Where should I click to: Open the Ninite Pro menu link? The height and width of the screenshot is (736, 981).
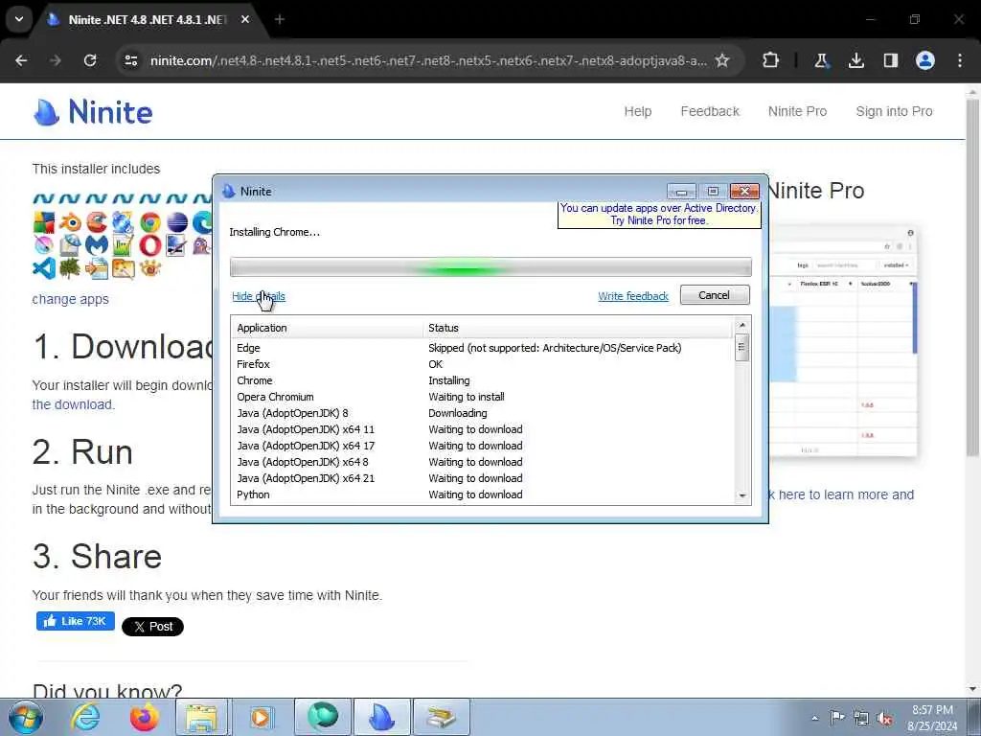coord(797,111)
